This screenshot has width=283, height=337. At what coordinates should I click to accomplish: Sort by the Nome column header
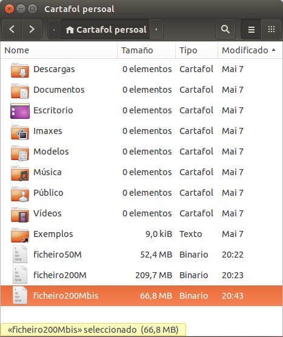[59, 50]
